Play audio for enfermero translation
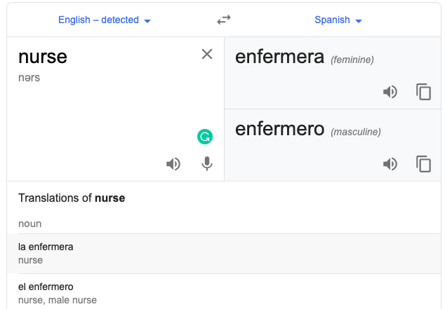Viewport: 445px width, 309px height. pyautogui.click(x=390, y=164)
